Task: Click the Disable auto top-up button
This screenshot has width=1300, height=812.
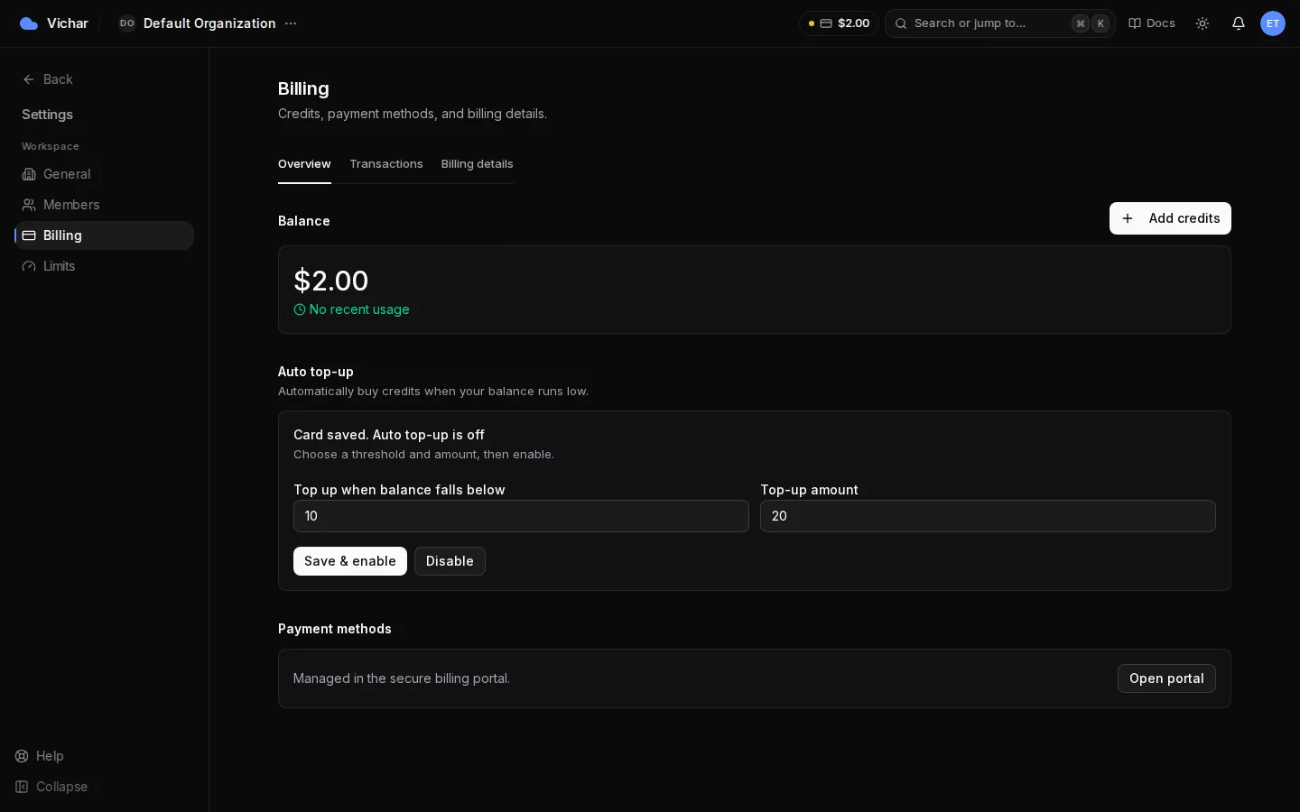Action: point(450,561)
